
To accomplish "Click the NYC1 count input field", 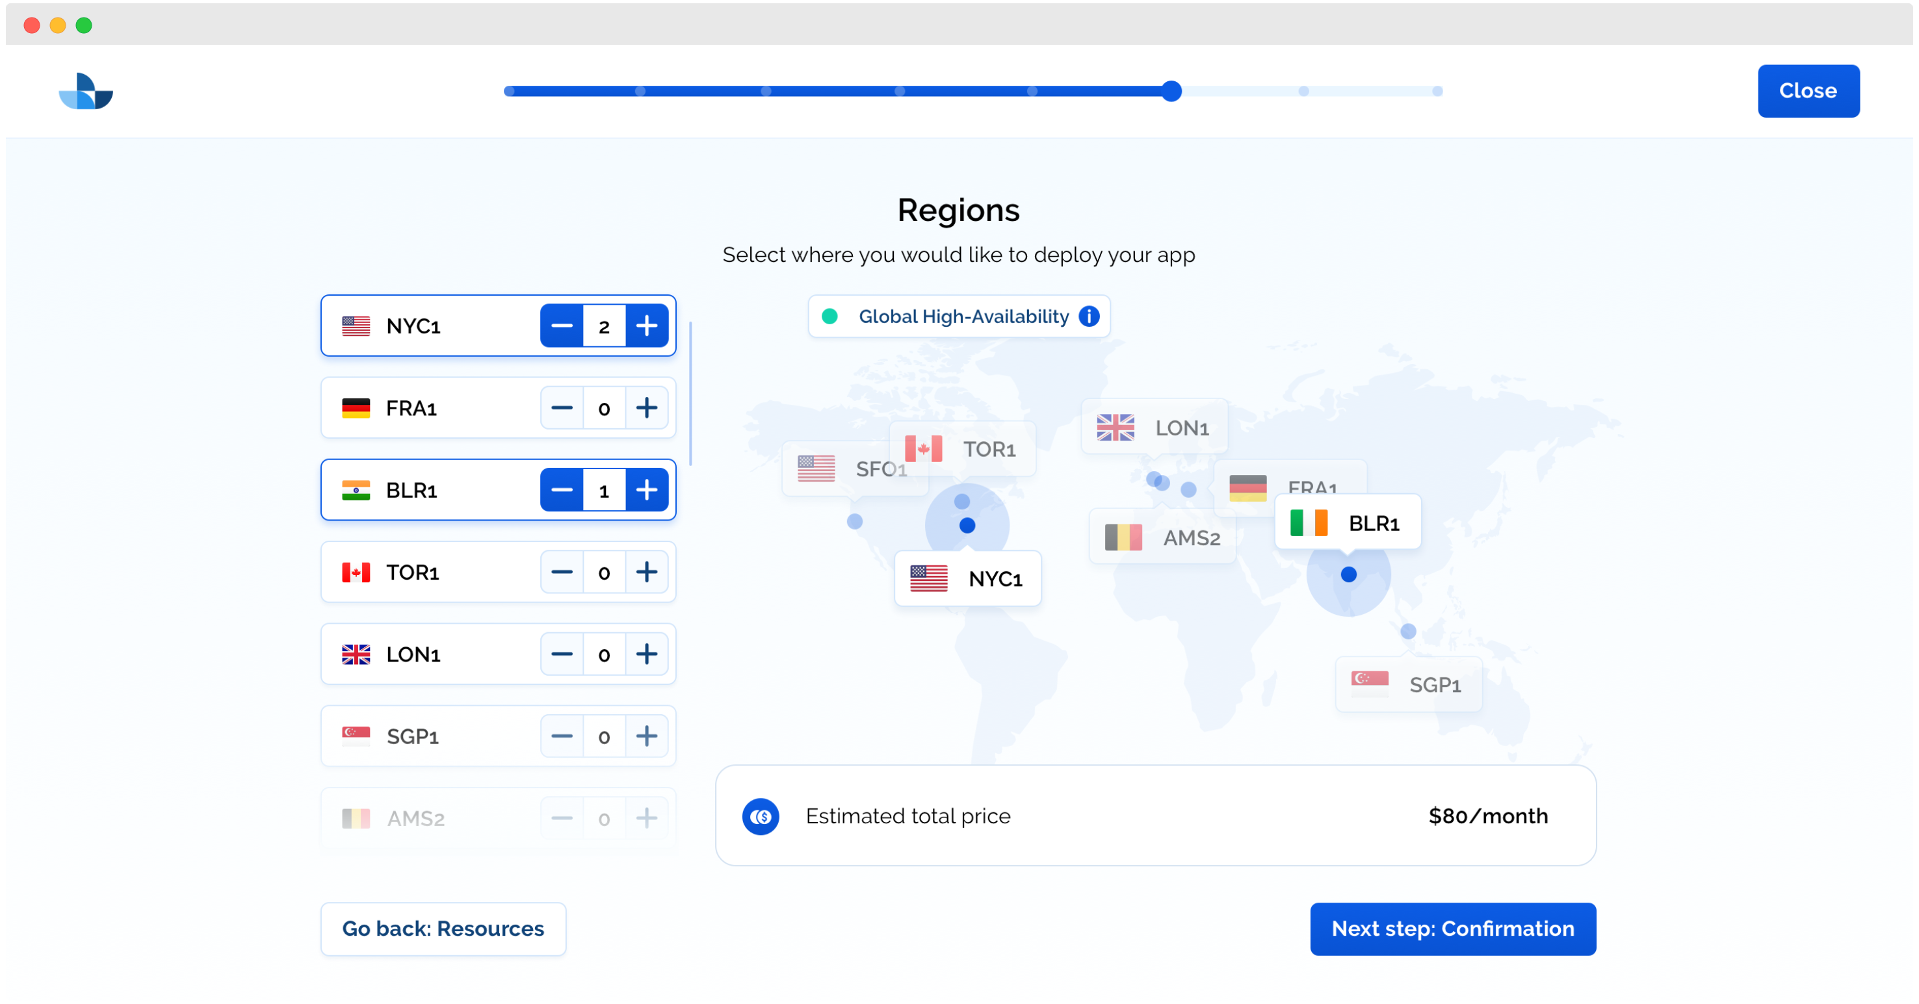I will click(x=603, y=326).
